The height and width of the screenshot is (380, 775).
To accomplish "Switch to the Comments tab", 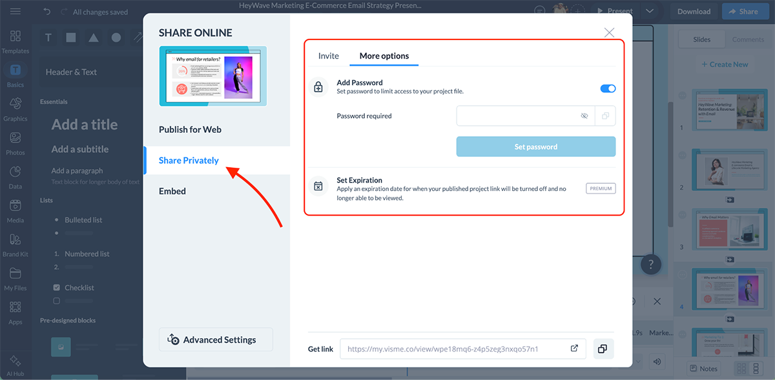I will [748, 39].
